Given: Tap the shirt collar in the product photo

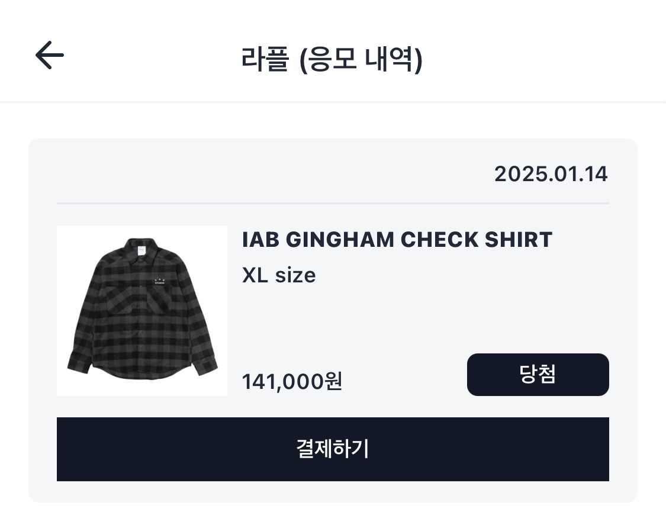Looking at the screenshot, I should (x=142, y=250).
